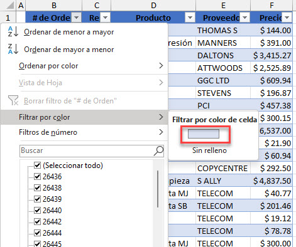The width and height of the screenshot is (296, 247).
Task: Select column E header
Action: coord(223,6)
